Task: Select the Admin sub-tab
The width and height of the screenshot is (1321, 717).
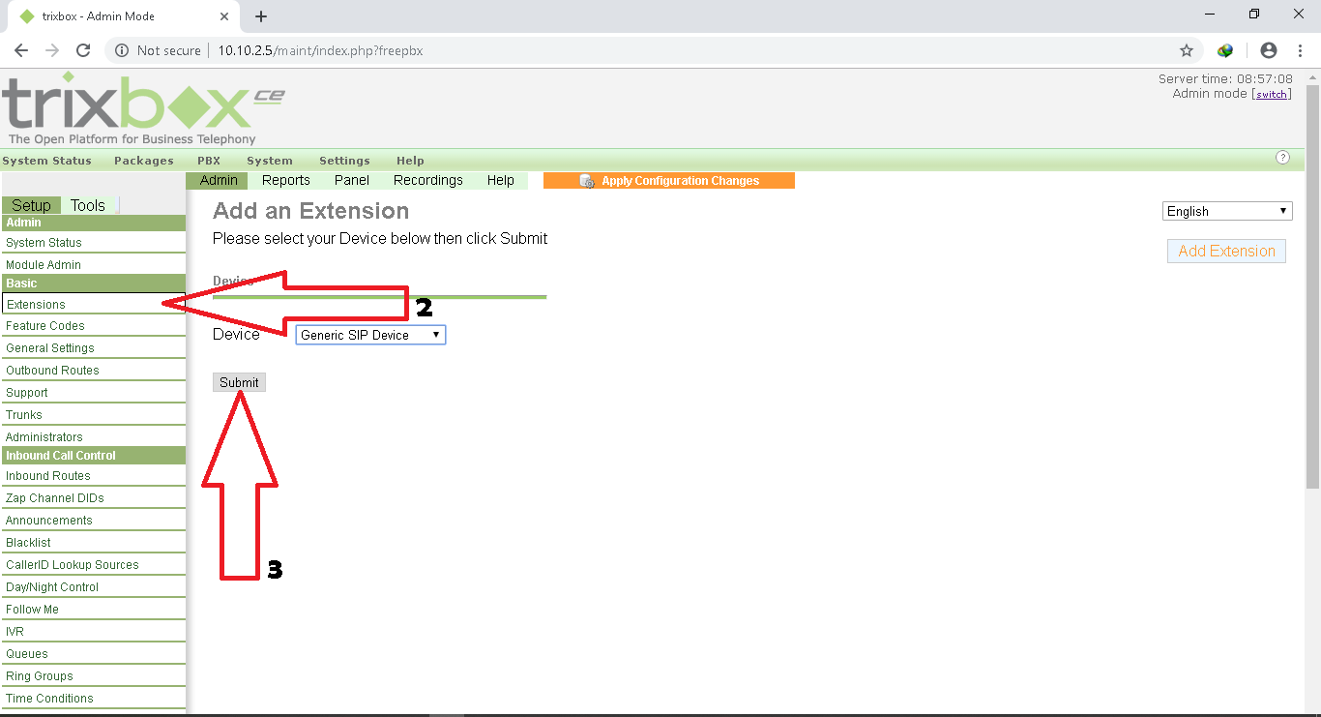Action: (x=219, y=180)
